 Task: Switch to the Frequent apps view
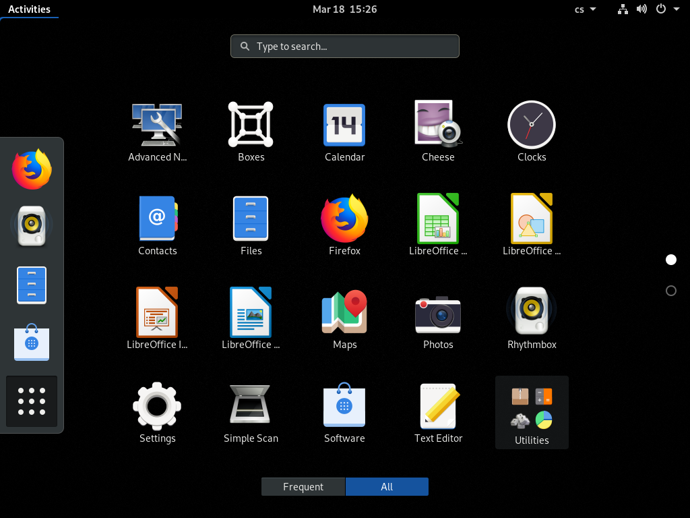303,487
